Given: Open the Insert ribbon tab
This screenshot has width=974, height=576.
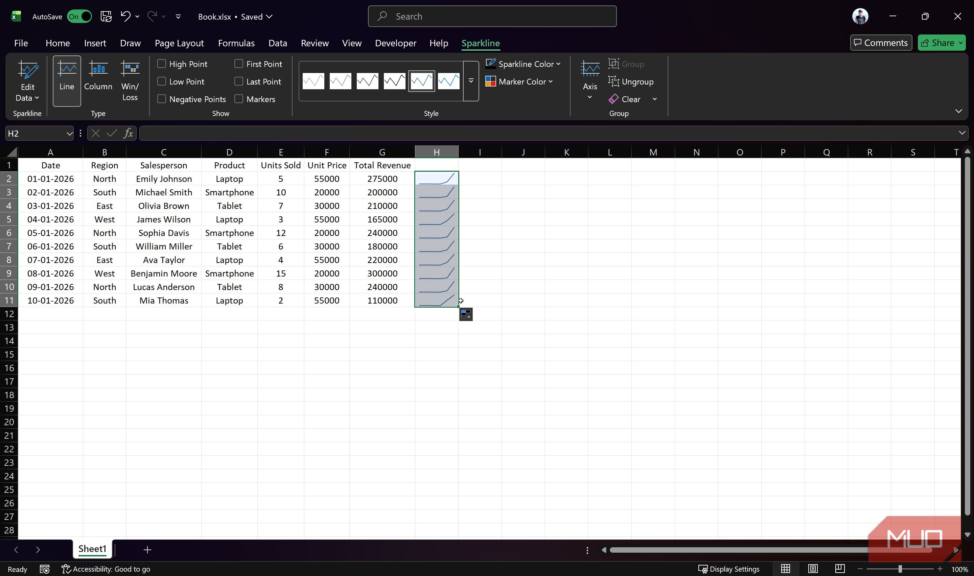Looking at the screenshot, I should 95,43.
